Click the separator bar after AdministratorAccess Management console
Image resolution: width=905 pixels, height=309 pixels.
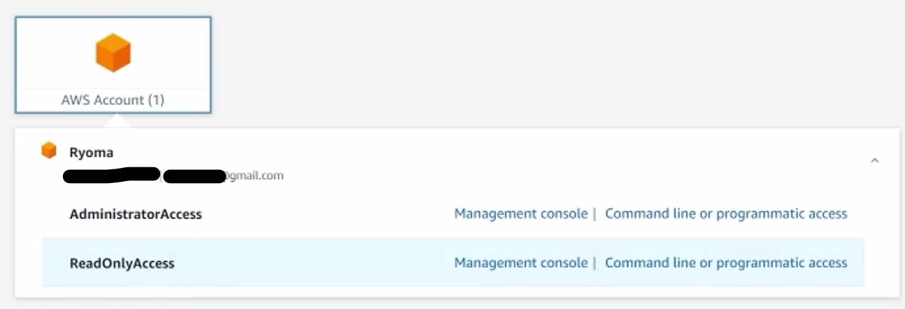tap(594, 214)
